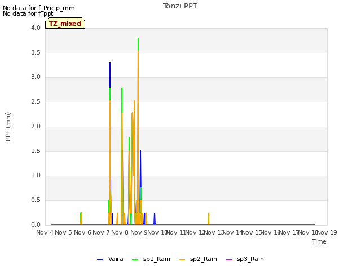Click the 0.5 y-axis tick label
Image resolution: width=361 pixels, height=270 pixels.
click(x=36, y=200)
